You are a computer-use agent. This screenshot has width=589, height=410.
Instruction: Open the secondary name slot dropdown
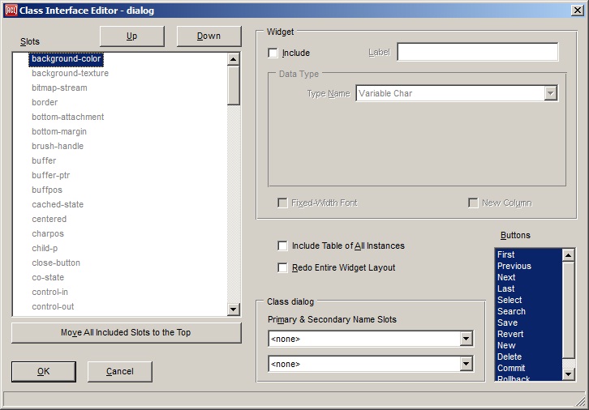(466, 365)
